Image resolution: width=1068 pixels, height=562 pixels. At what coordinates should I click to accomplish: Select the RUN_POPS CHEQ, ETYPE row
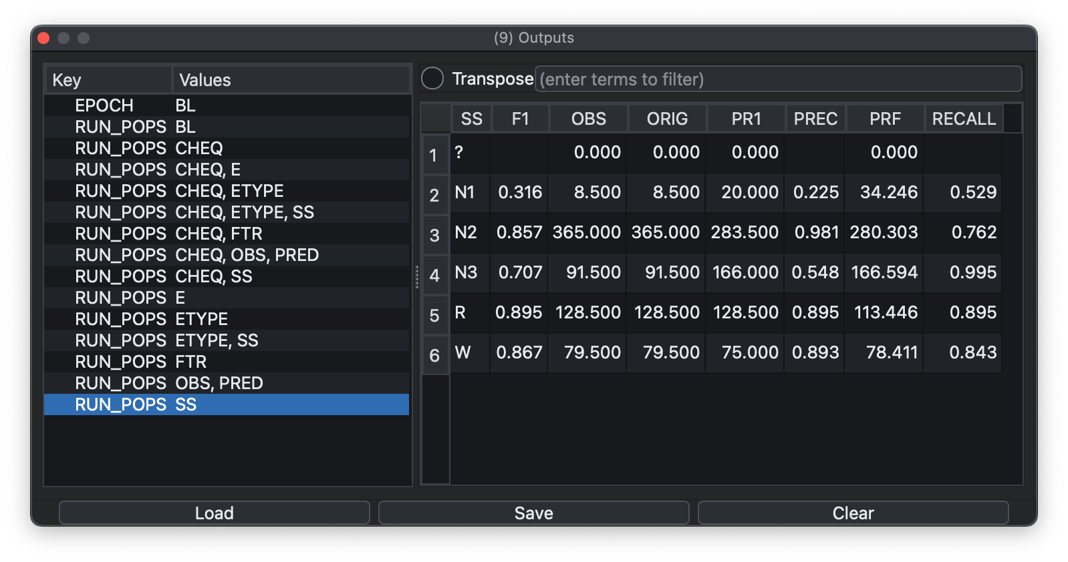(227, 191)
